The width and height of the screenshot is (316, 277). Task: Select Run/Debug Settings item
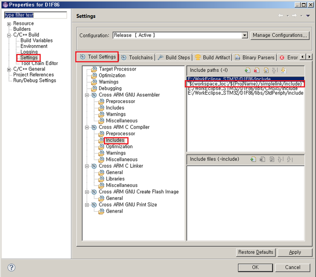click(x=35, y=80)
